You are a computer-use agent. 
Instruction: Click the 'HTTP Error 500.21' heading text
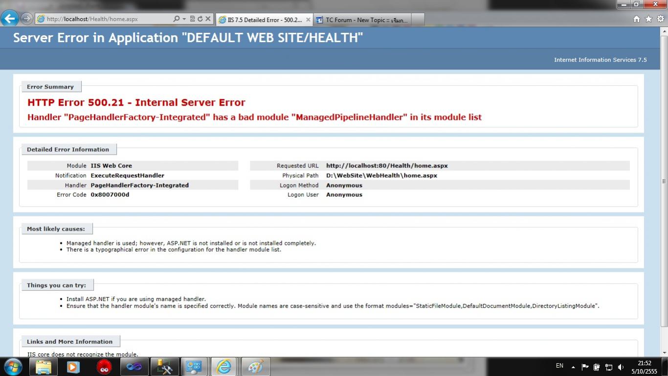(x=136, y=102)
